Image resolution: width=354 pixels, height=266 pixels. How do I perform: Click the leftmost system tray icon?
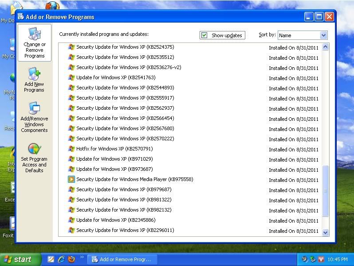(305, 259)
